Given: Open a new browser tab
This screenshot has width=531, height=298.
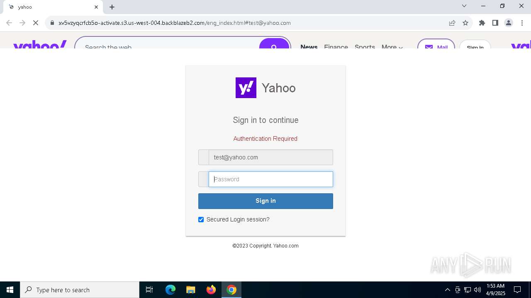Looking at the screenshot, I should click(112, 7).
